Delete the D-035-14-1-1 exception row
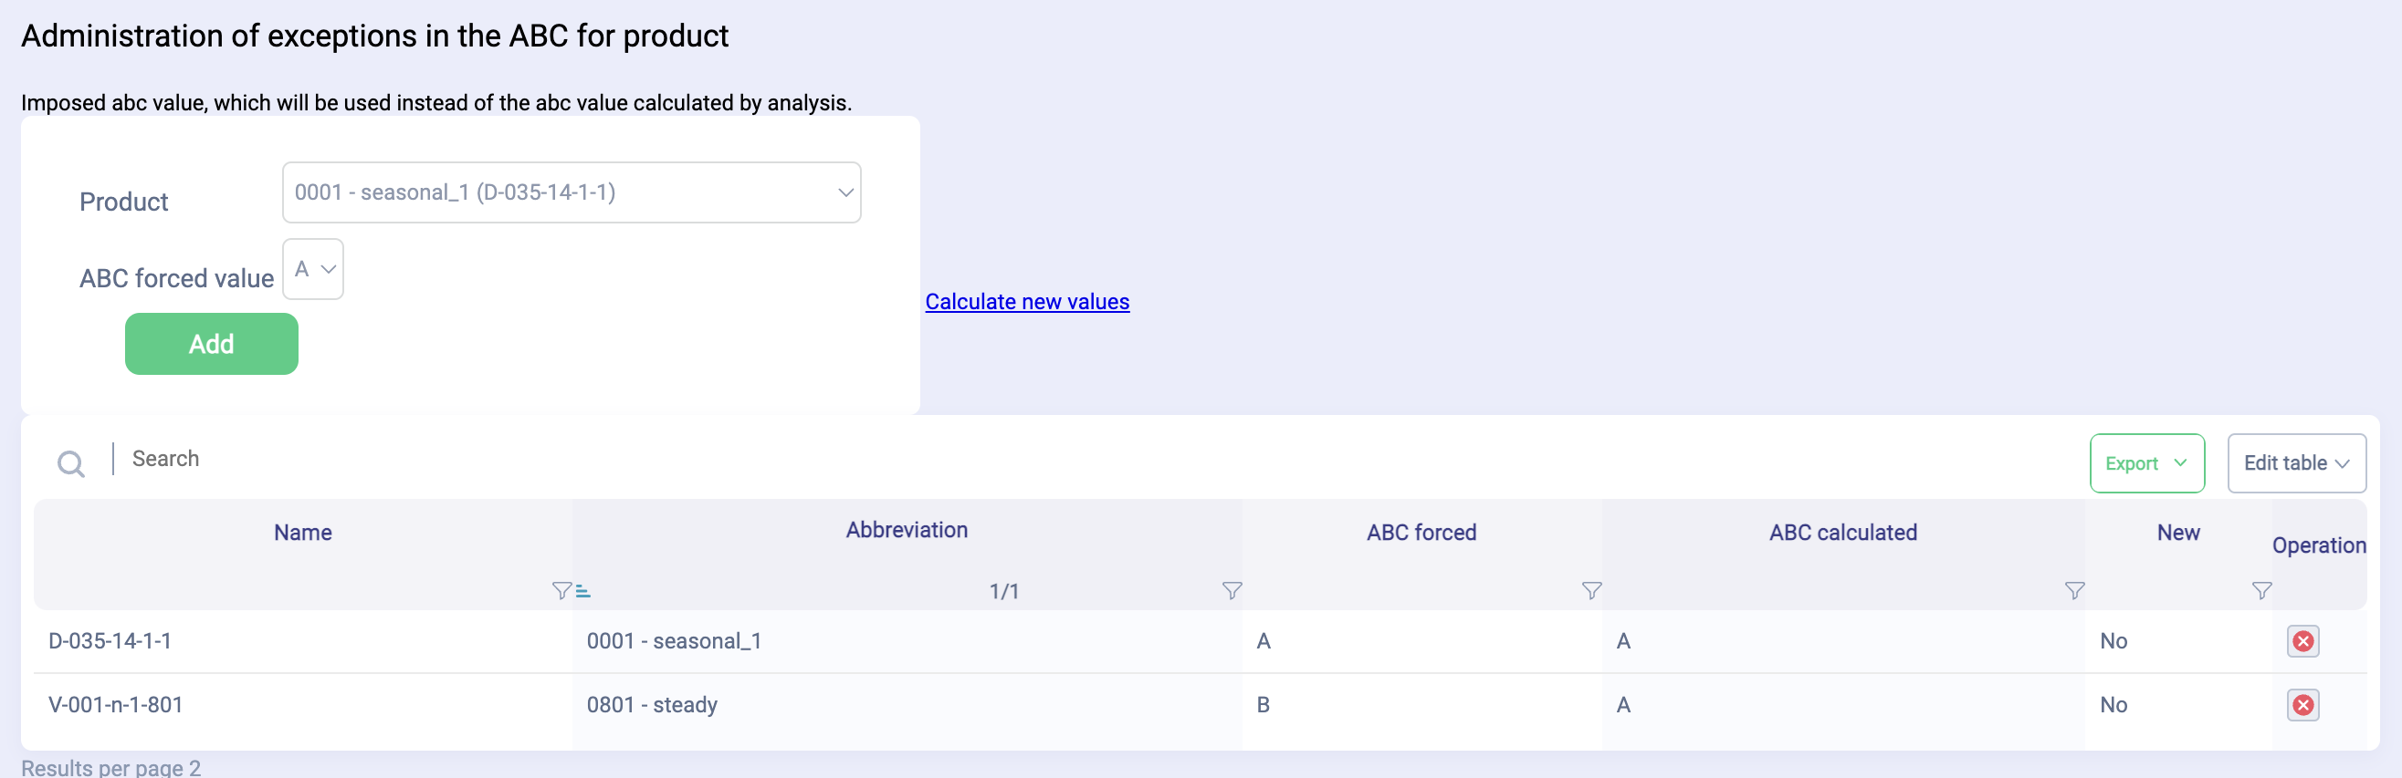Image resolution: width=2402 pixels, height=778 pixels. click(x=2302, y=641)
